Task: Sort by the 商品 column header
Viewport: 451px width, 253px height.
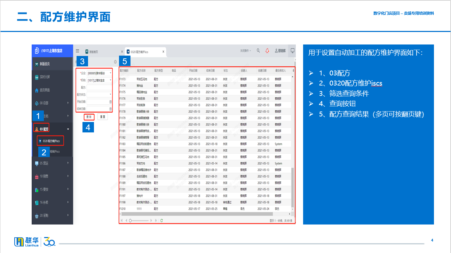Action: click(179, 71)
